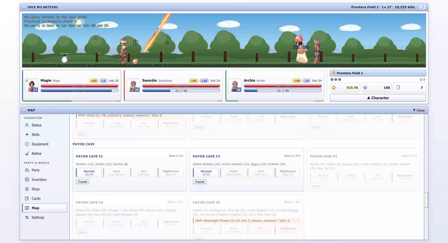Open Refine via its mortar icon

tap(27, 154)
